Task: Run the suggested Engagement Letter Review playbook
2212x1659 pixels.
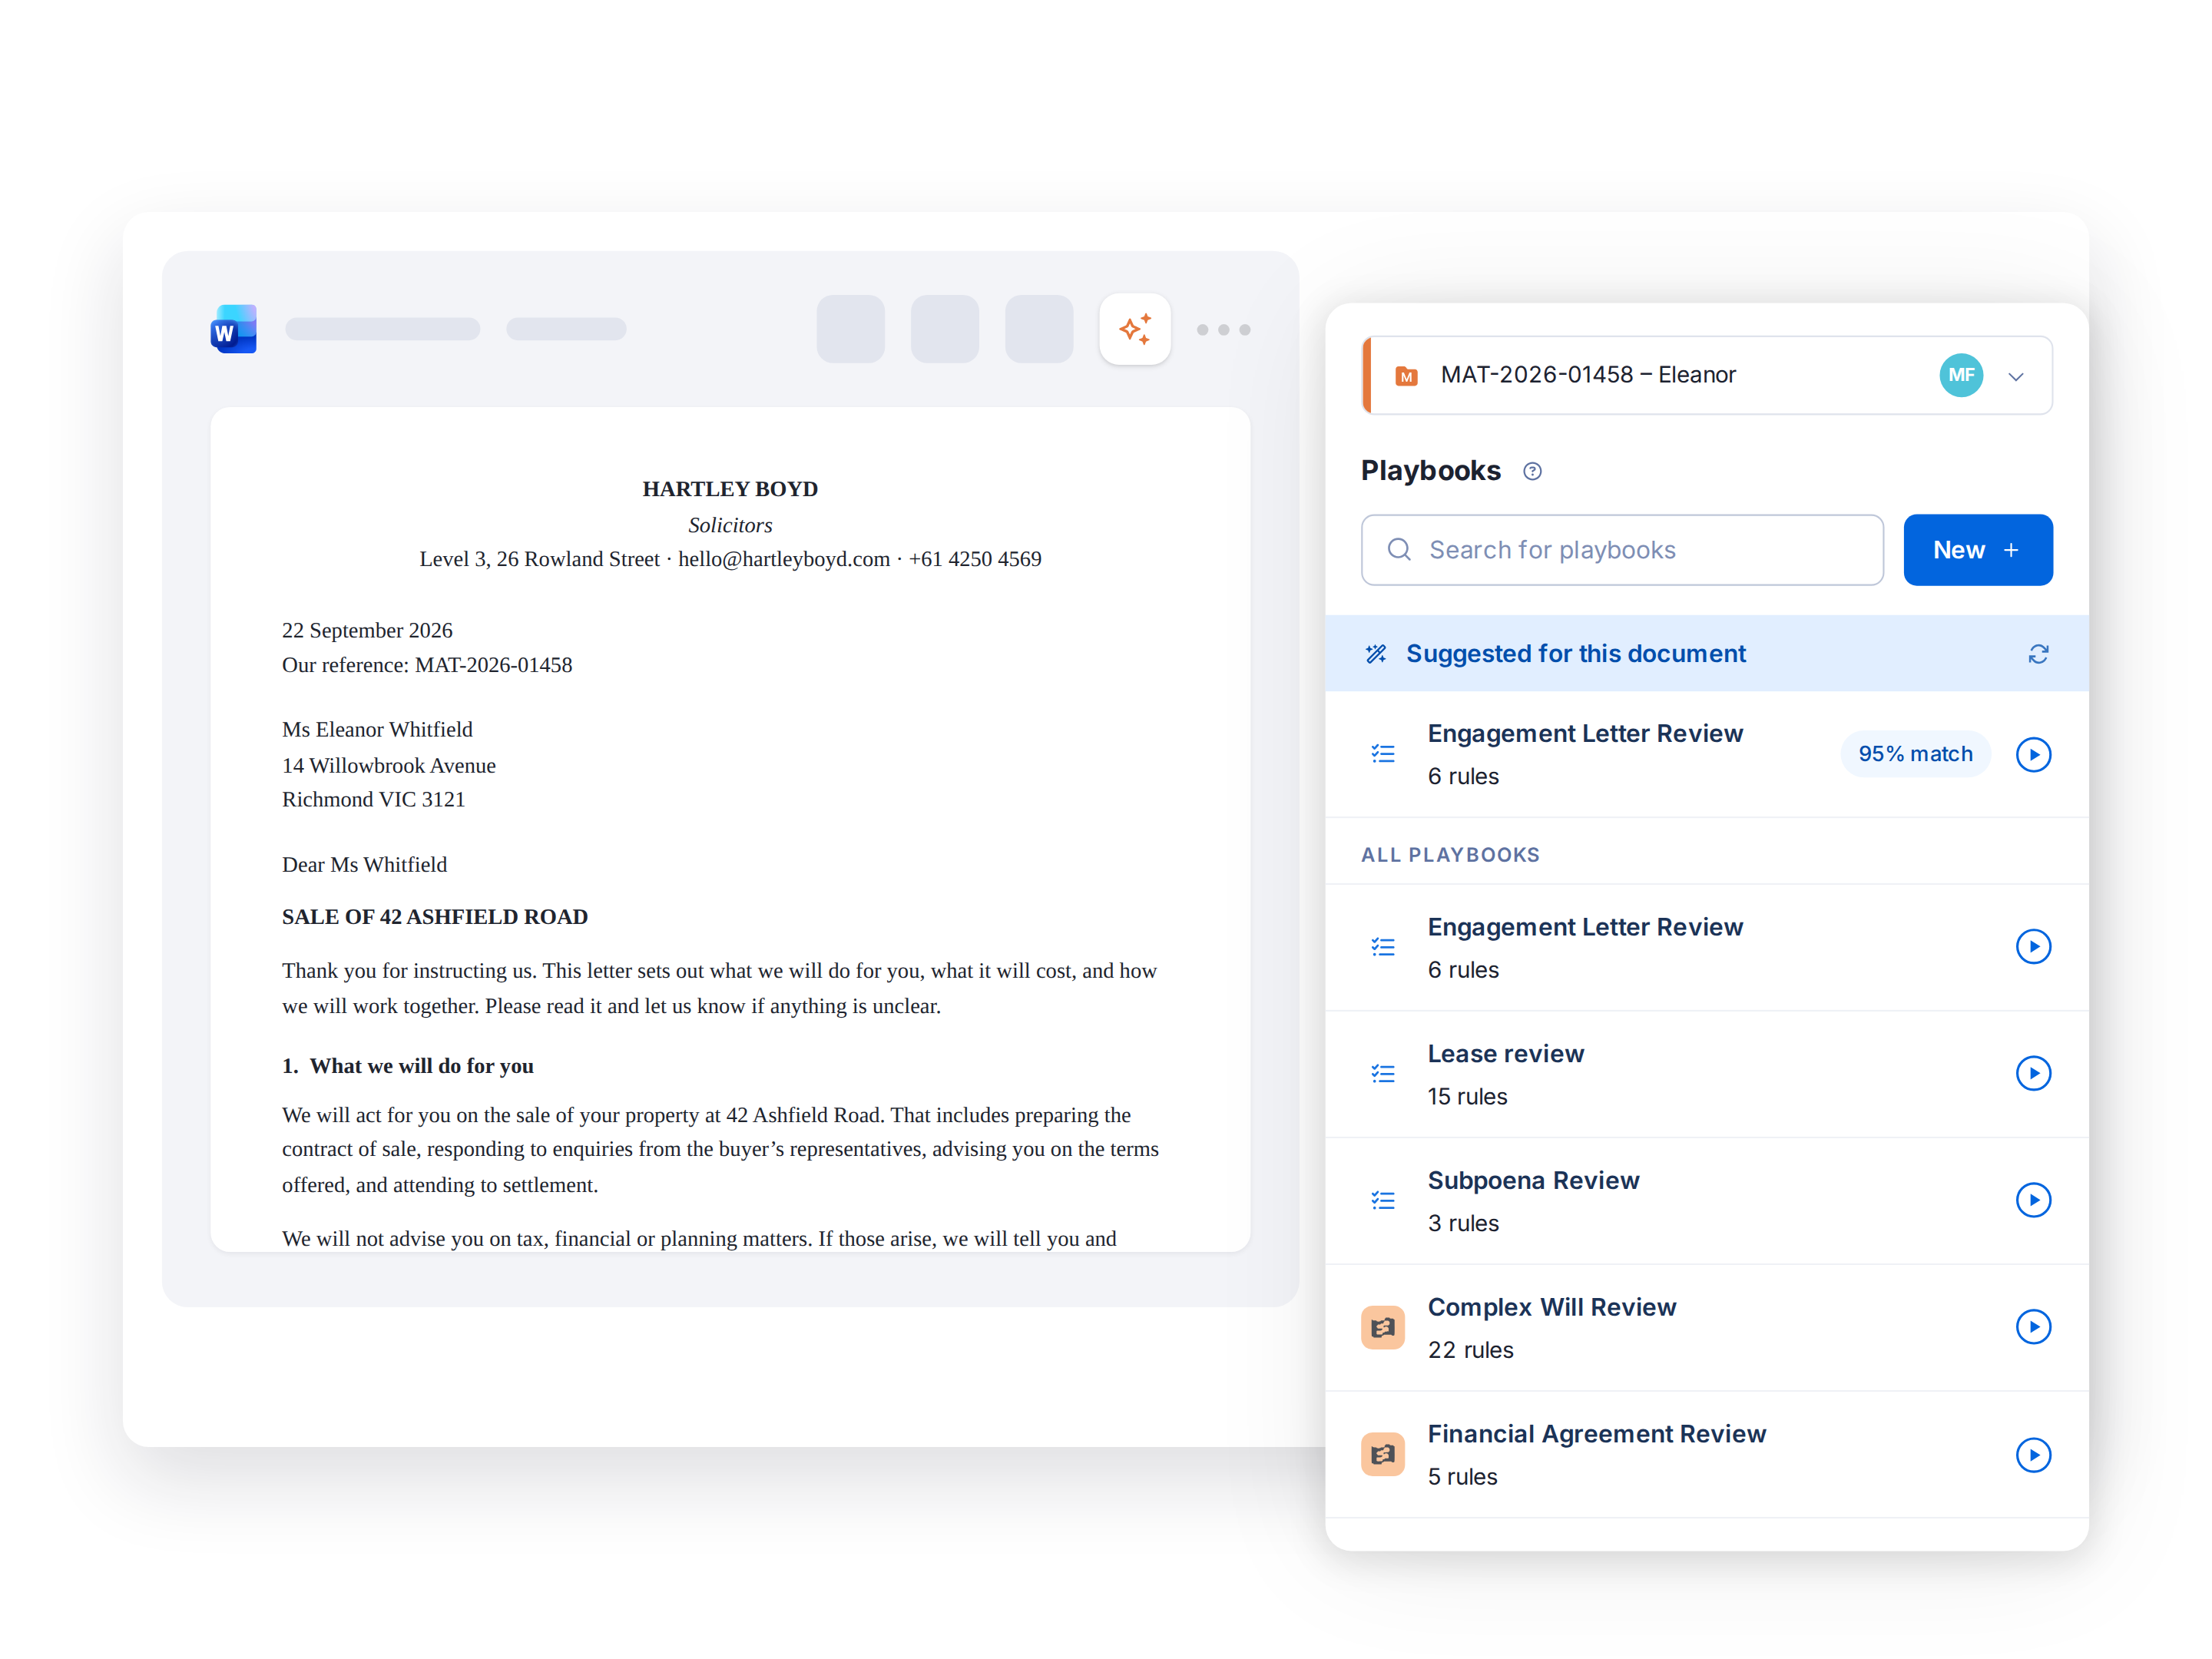Action: (x=2033, y=754)
